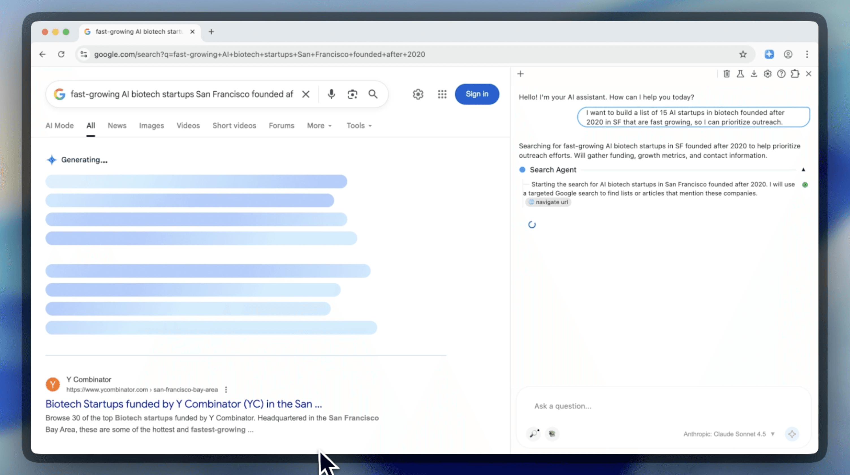Reload the current page

[61, 54]
